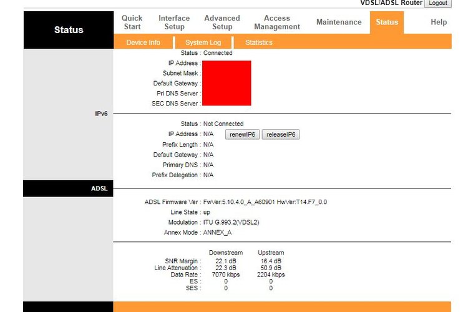Switch to Access Management tab
This screenshot has height=312, width=468.
(277, 22)
